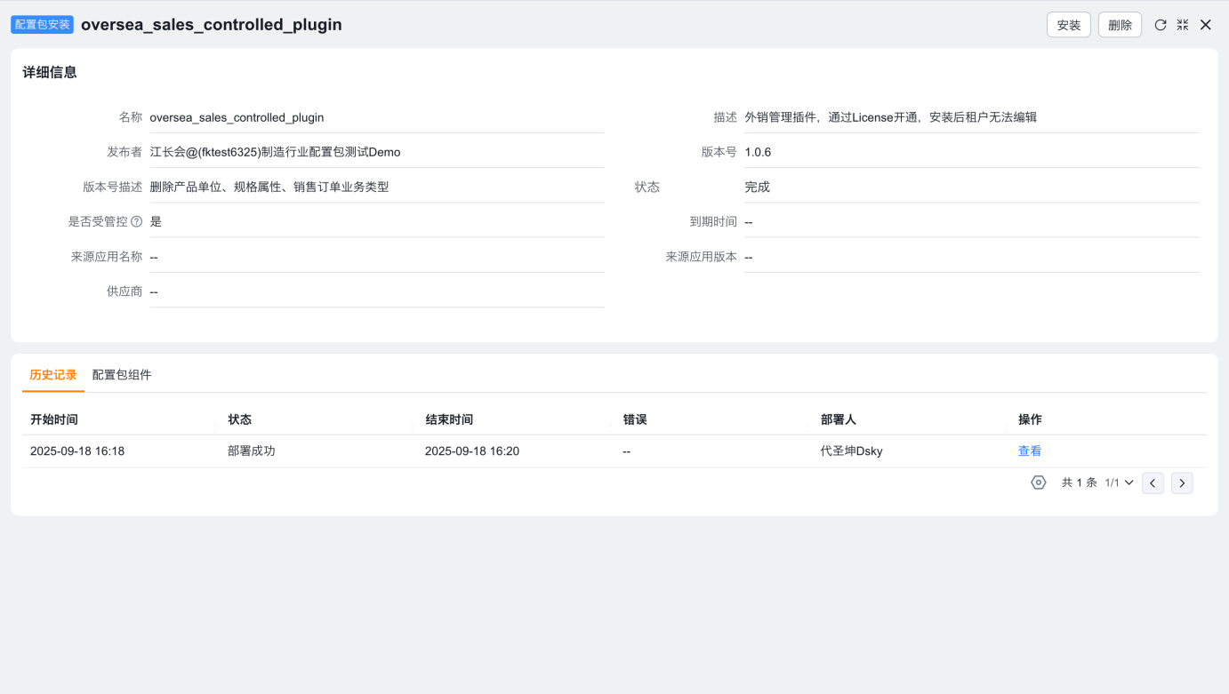The height and width of the screenshot is (694, 1229).
Task: Click the 部署人 column header
Action: 839,419
